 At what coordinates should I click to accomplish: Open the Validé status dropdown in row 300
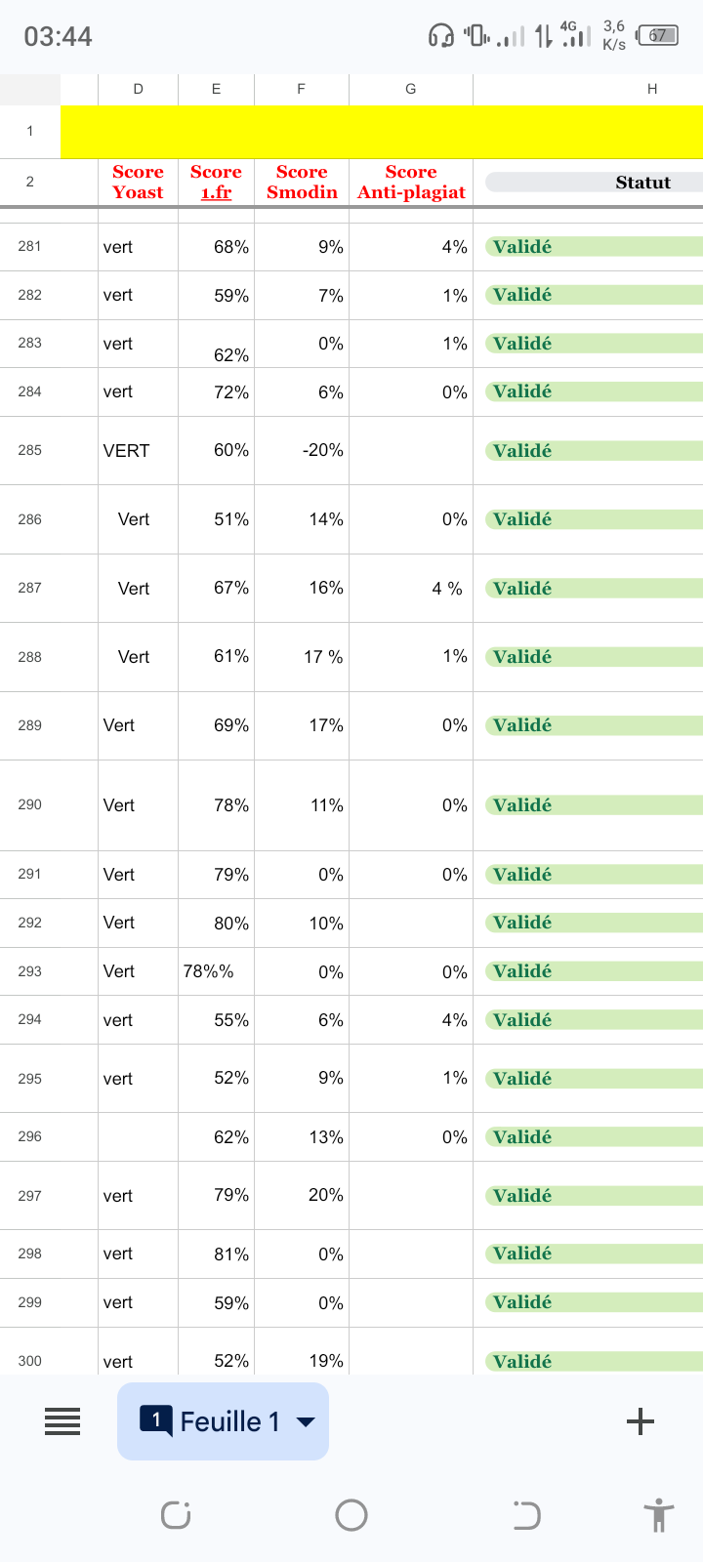[594, 1361]
